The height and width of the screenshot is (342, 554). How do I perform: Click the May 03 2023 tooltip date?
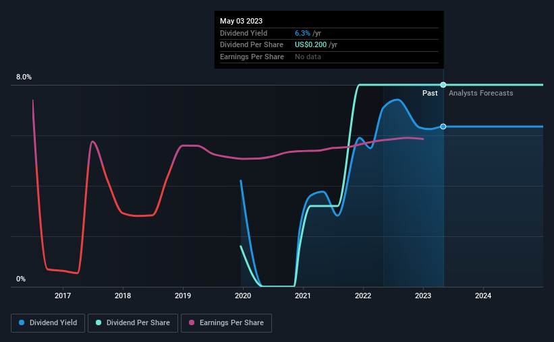[242, 21]
